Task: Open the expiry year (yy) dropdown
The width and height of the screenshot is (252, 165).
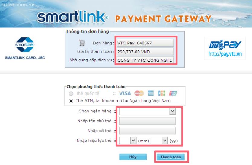Action: coord(159,141)
